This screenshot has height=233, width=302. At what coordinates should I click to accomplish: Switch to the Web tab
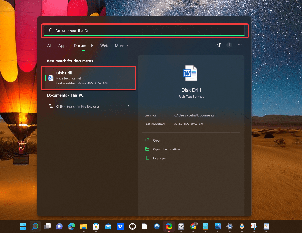[x=104, y=46]
